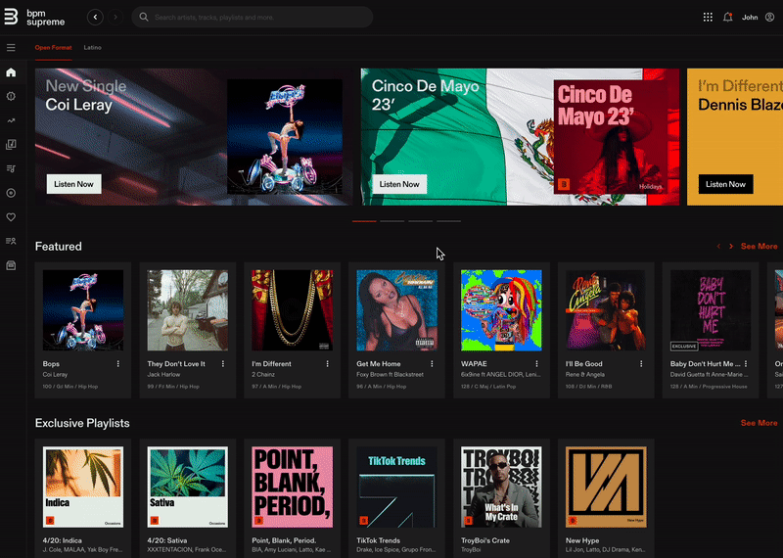Open the They Don't Love It cover

click(188, 310)
